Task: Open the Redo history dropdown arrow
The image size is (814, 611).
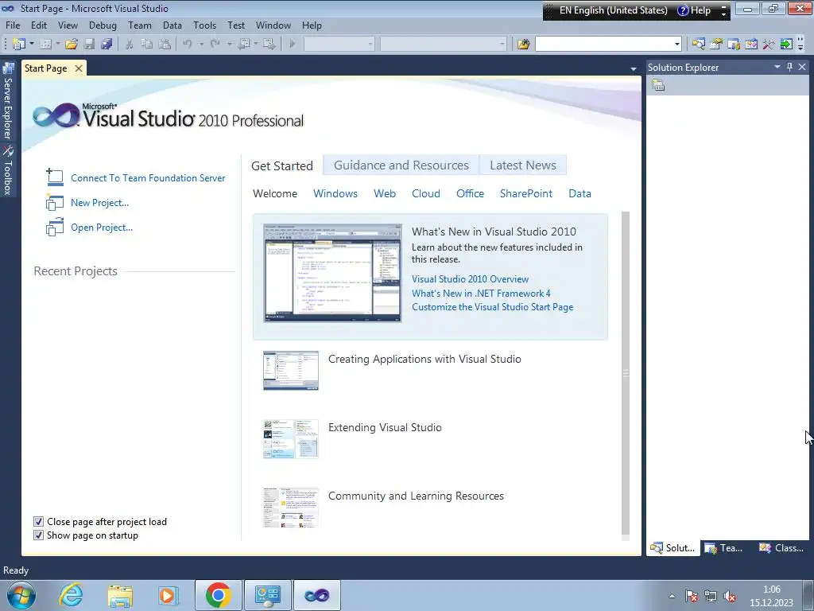Action: pyautogui.click(x=229, y=45)
